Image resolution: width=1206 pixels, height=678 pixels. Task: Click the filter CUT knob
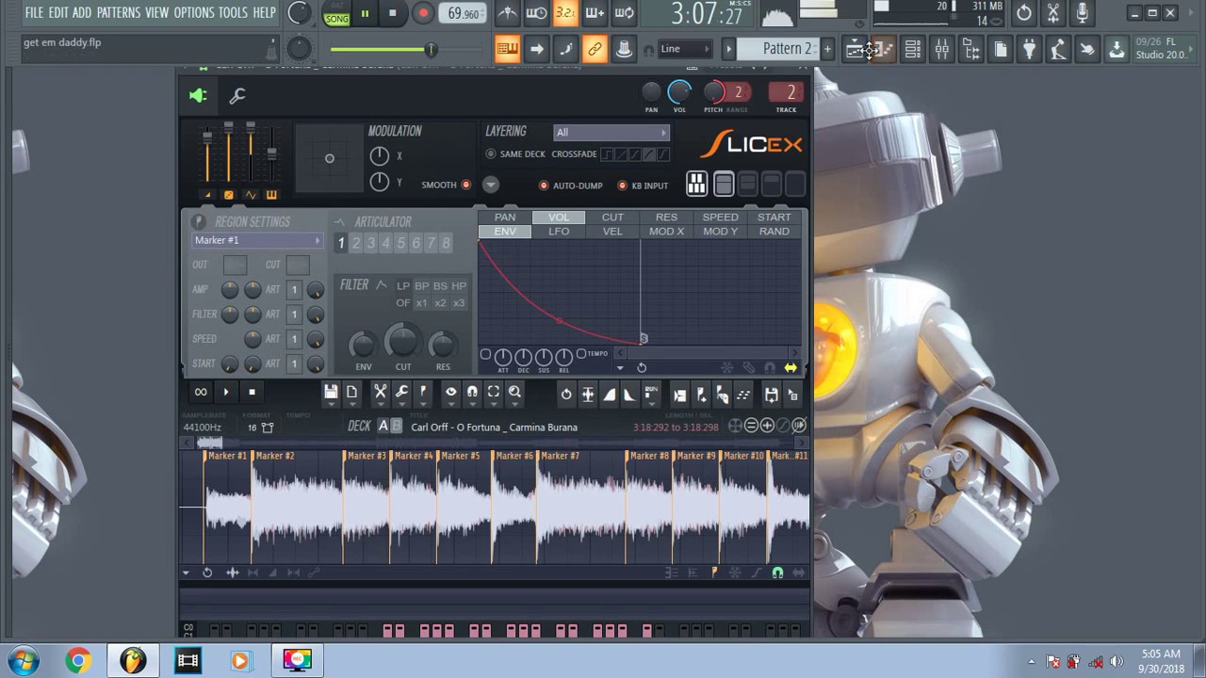(x=403, y=341)
